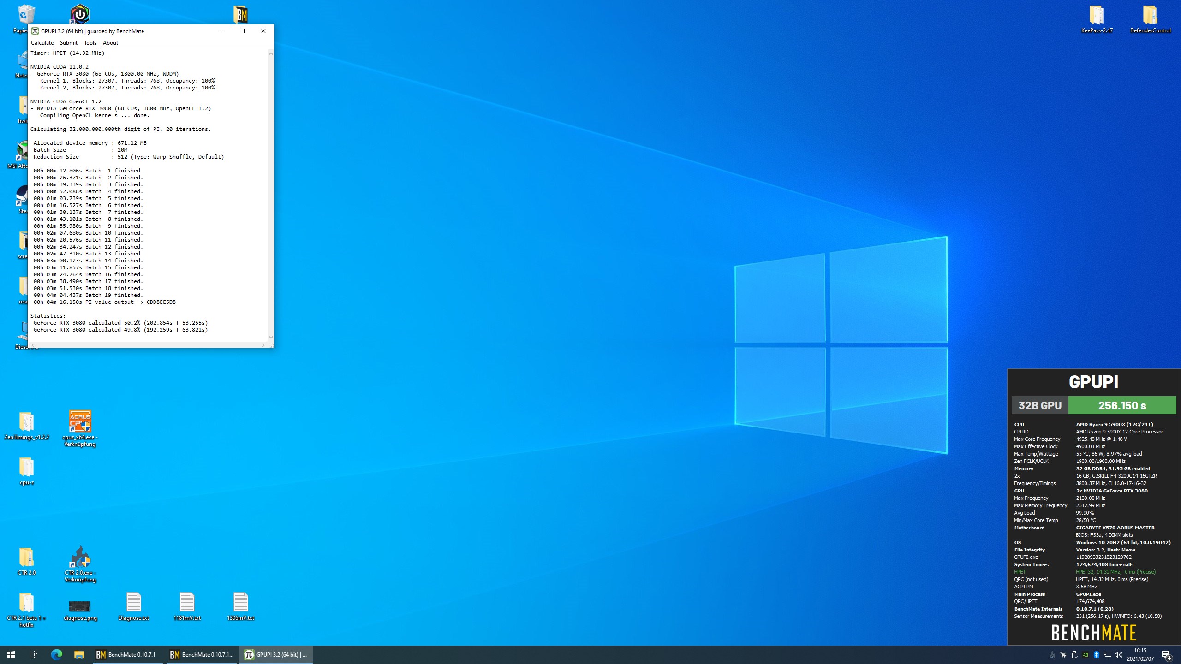Click the scroll-right arrow in the GPUPI window

coord(263,345)
